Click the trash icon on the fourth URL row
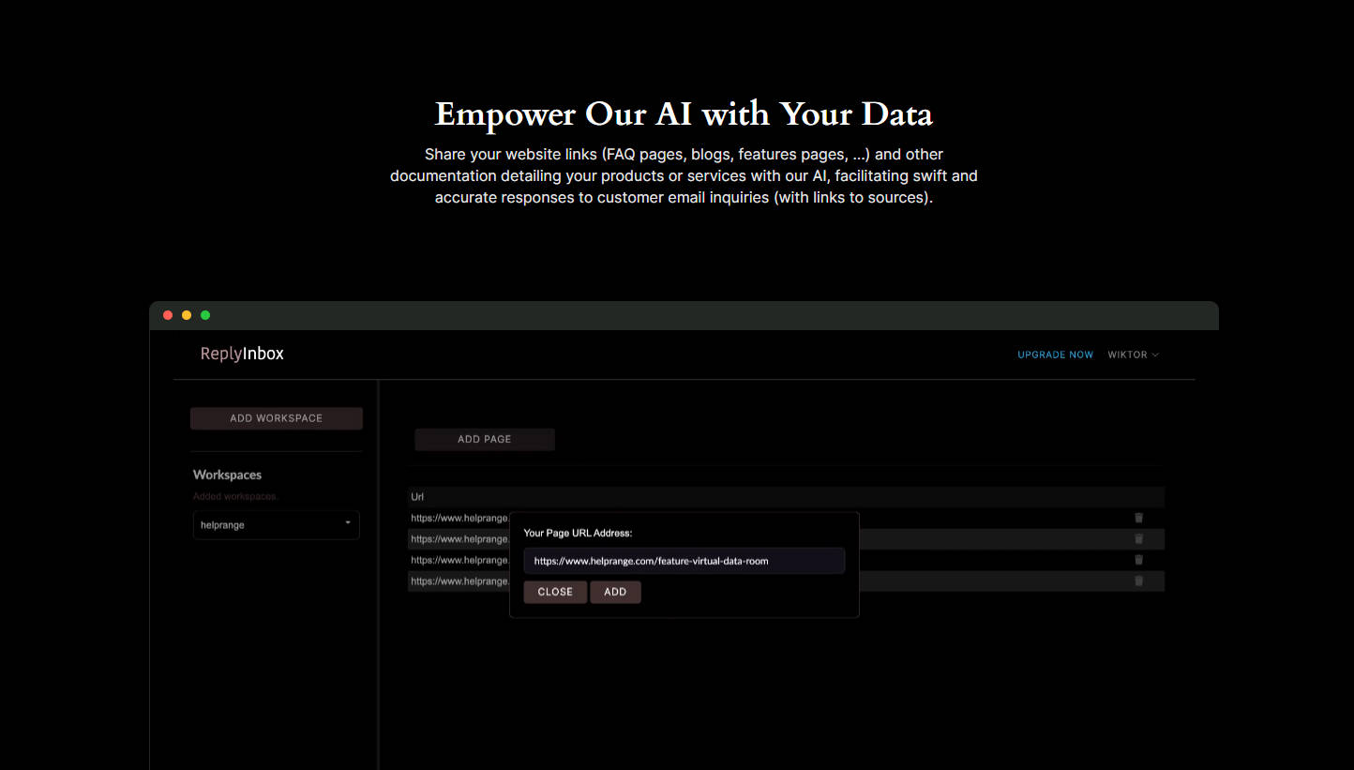This screenshot has width=1354, height=770. click(1138, 581)
